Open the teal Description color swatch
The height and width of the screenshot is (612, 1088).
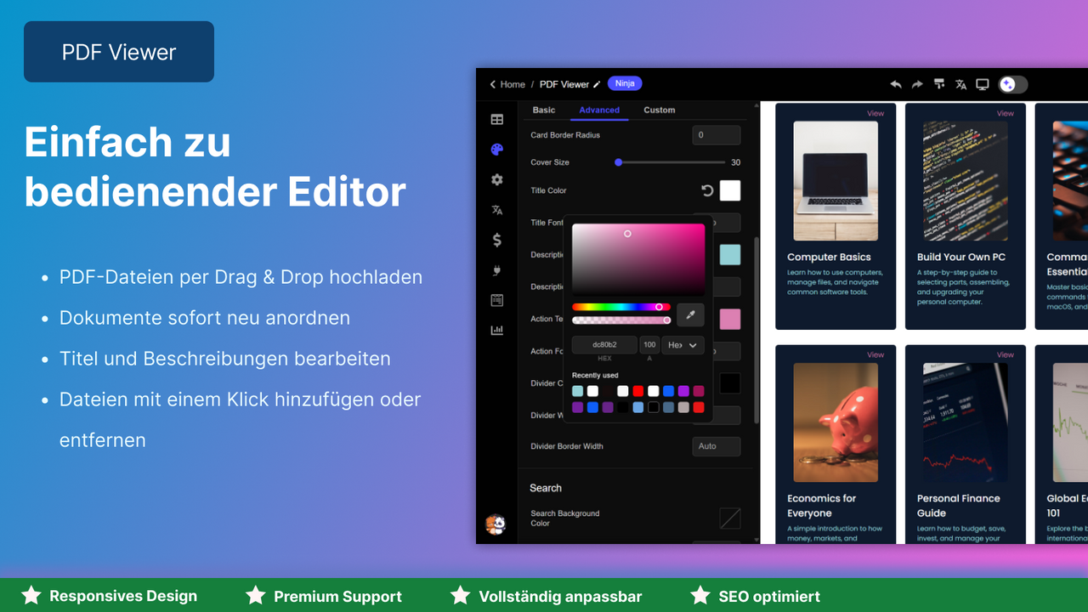pyautogui.click(x=730, y=254)
